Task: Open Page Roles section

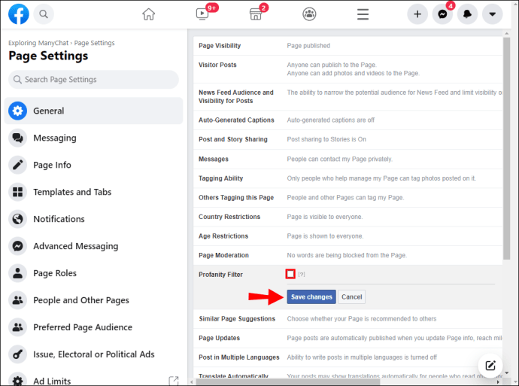Action: coord(94,273)
